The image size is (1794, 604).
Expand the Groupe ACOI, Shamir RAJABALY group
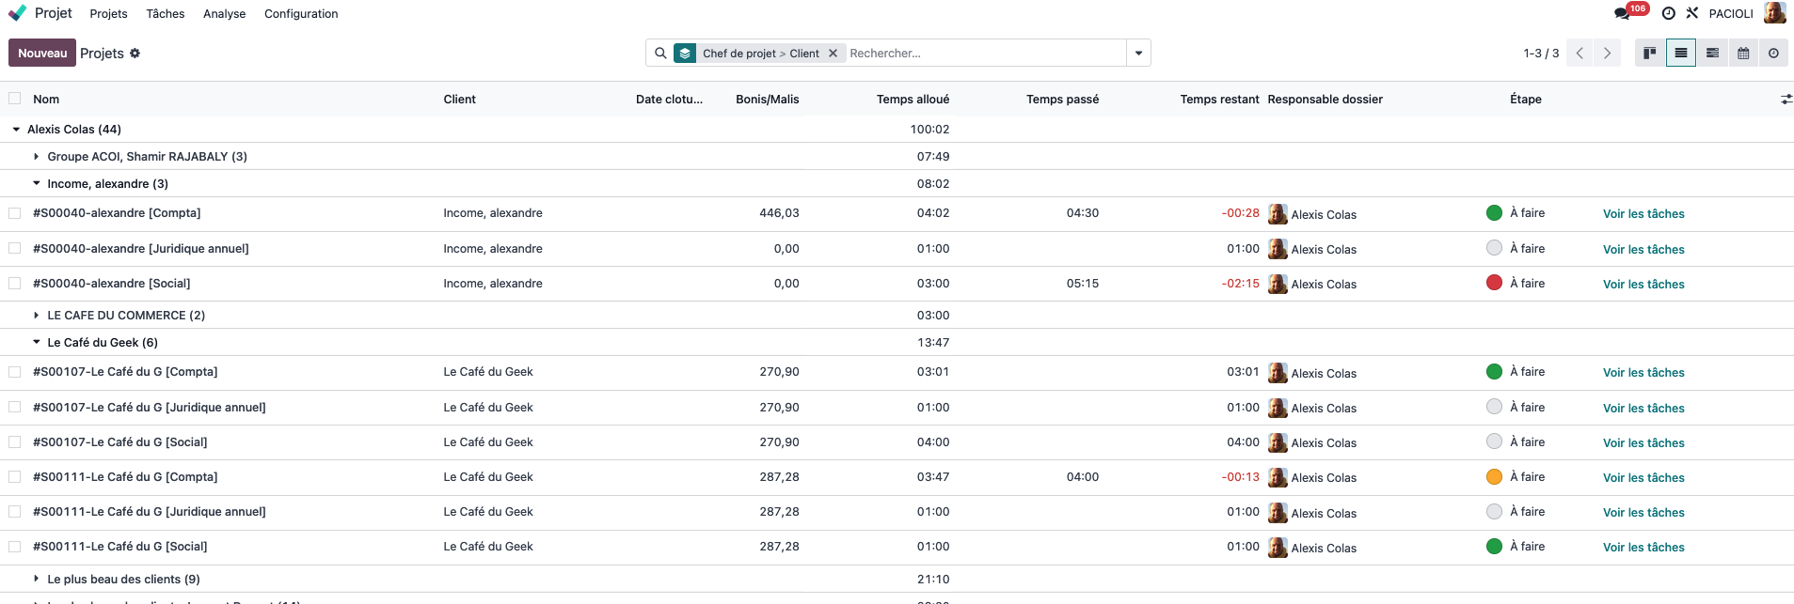pyautogui.click(x=37, y=157)
